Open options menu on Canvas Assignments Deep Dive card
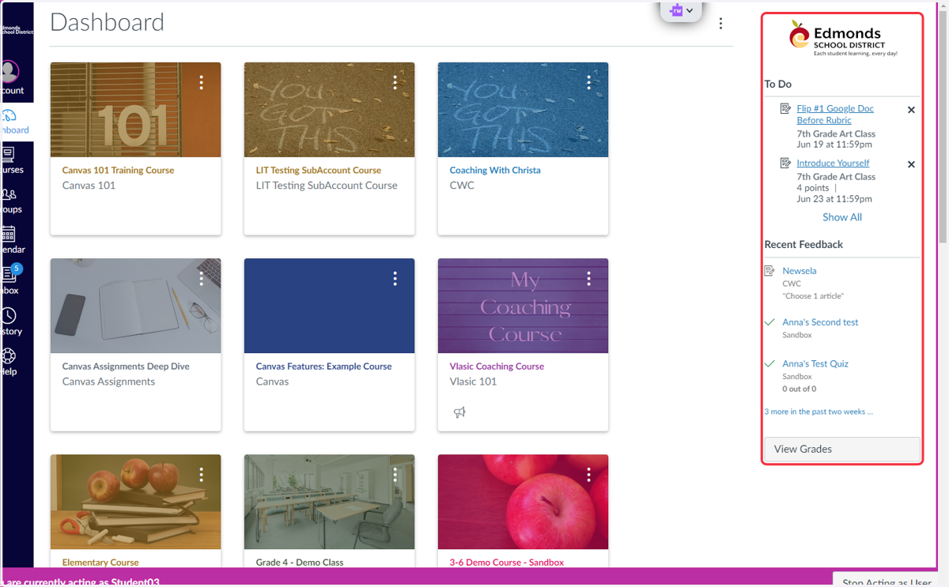This screenshot has height=587, width=949. coord(202,278)
